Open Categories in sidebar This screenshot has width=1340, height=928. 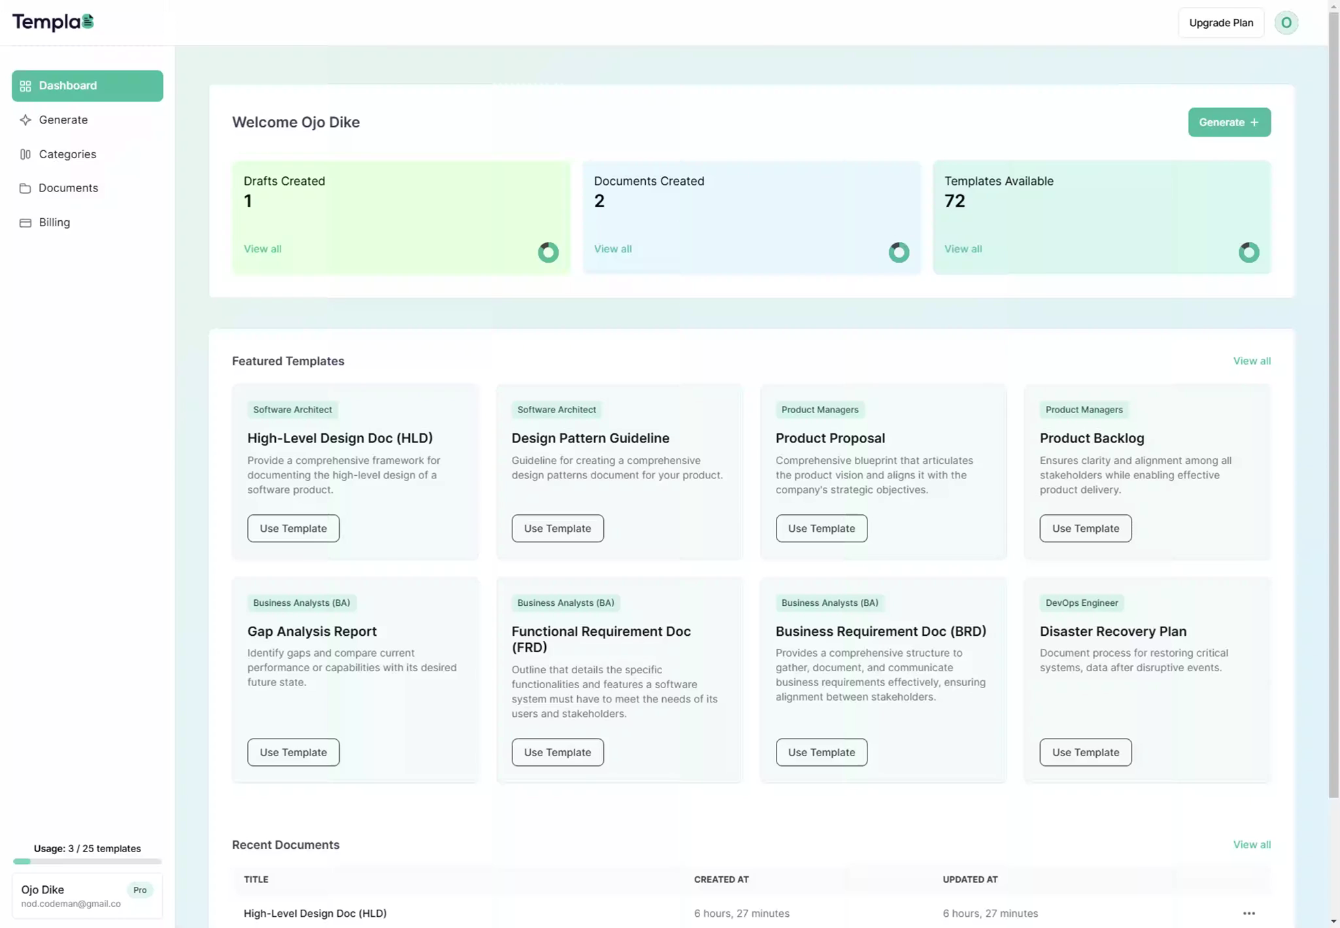87,154
